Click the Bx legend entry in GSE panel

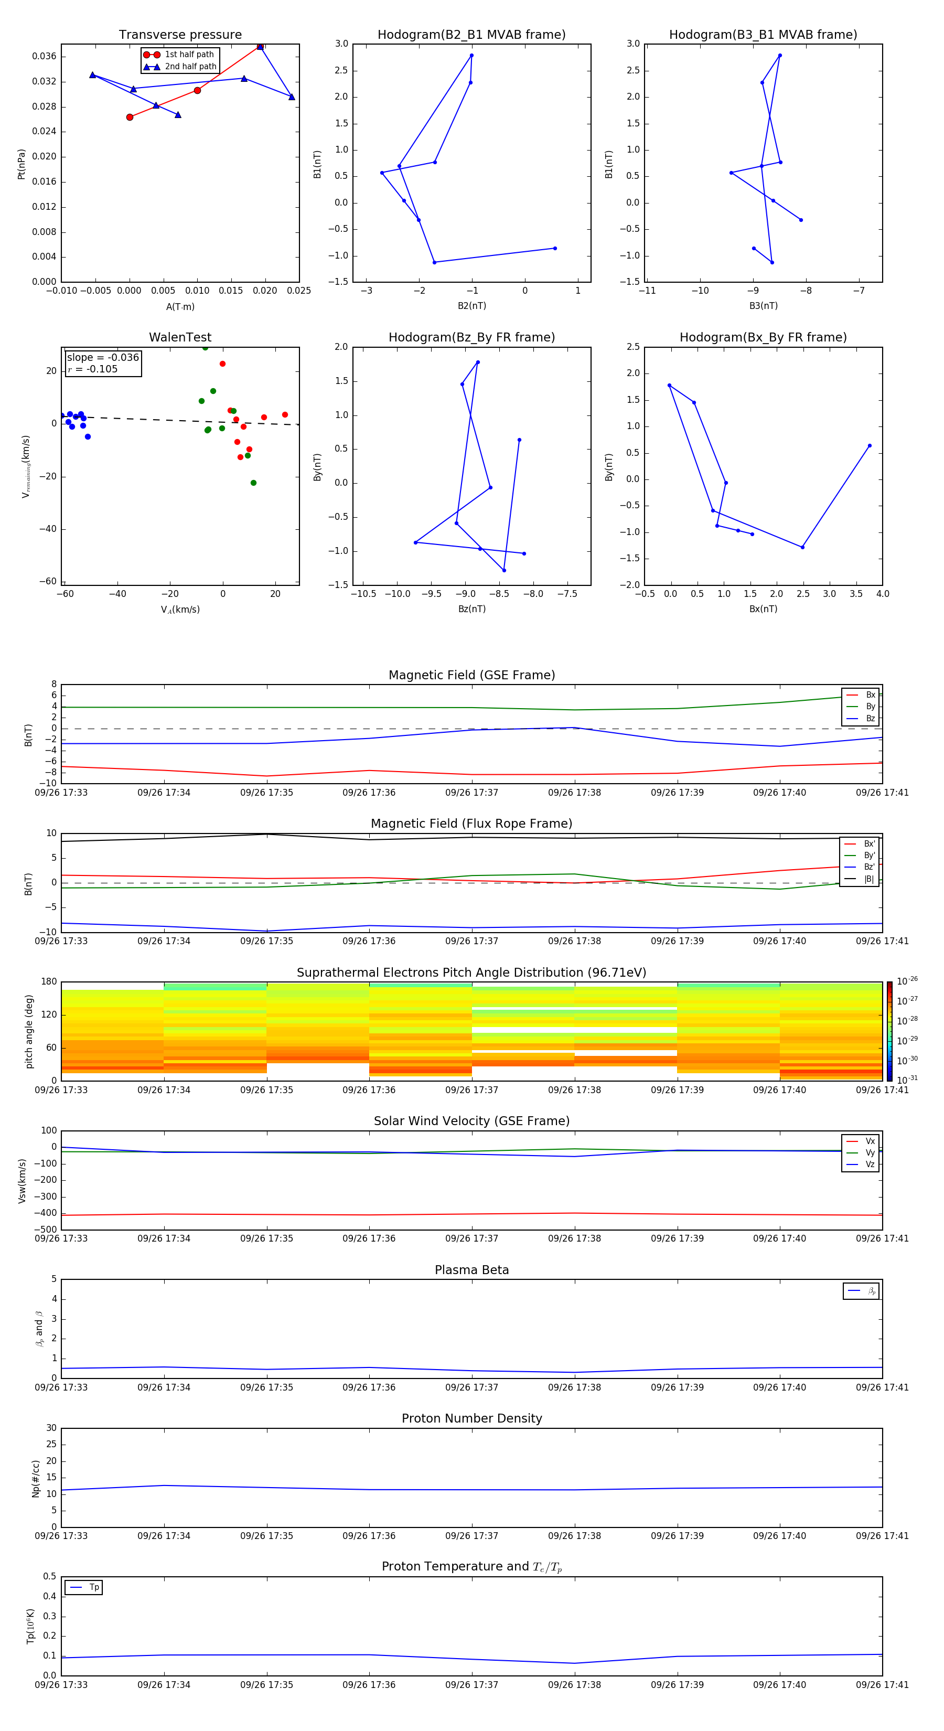[861, 695]
